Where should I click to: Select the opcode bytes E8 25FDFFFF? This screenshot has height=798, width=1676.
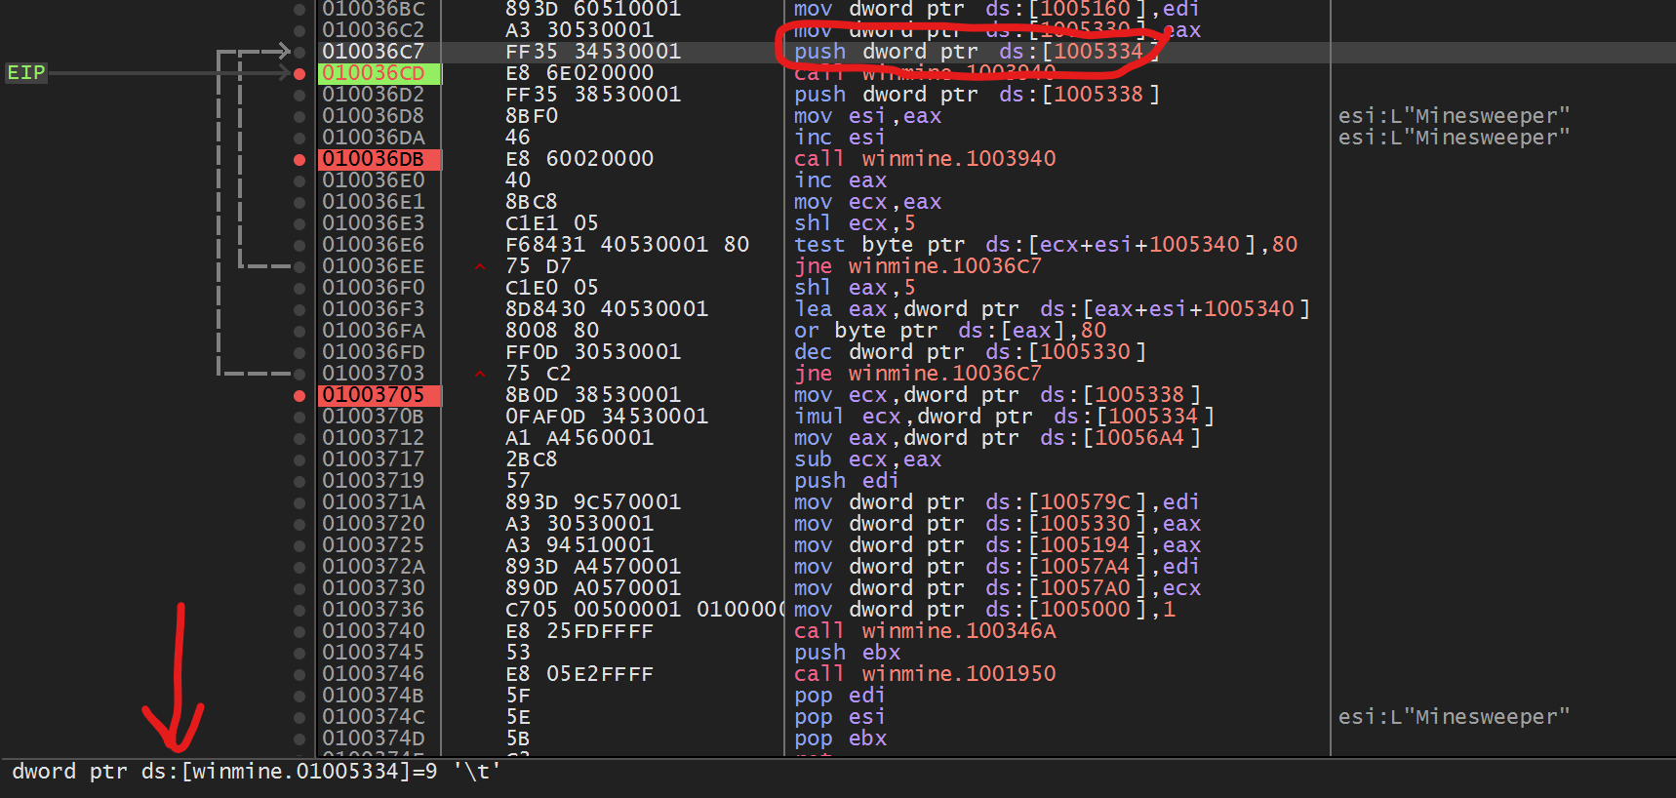click(579, 631)
